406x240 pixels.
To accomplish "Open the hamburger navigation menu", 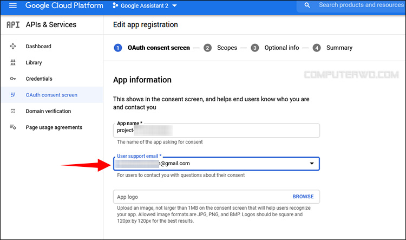I will pyautogui.click(x=12, y=5).
